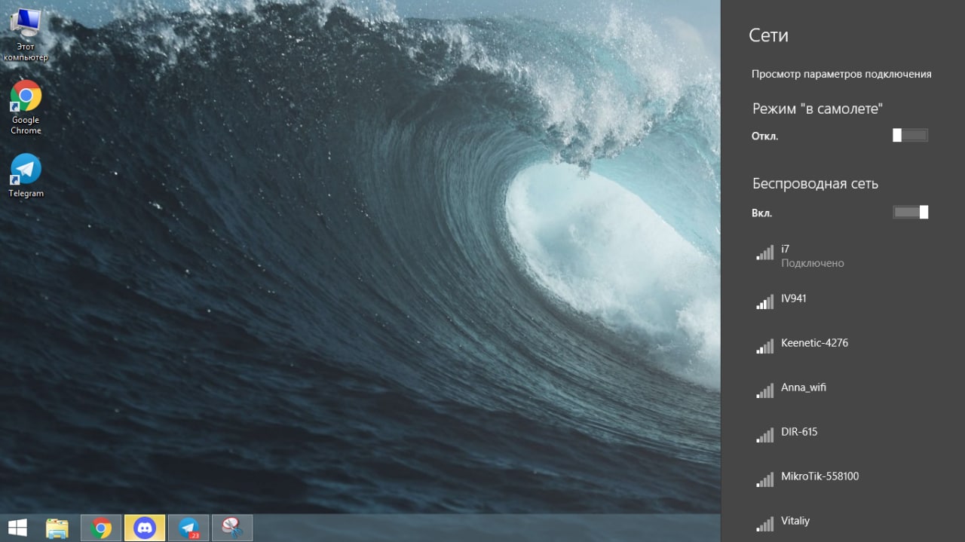The height and width of the screenshot is (542, 965).
Task: Select the connected i7 network
Action: pyautogui.click(x=843, y=256)
